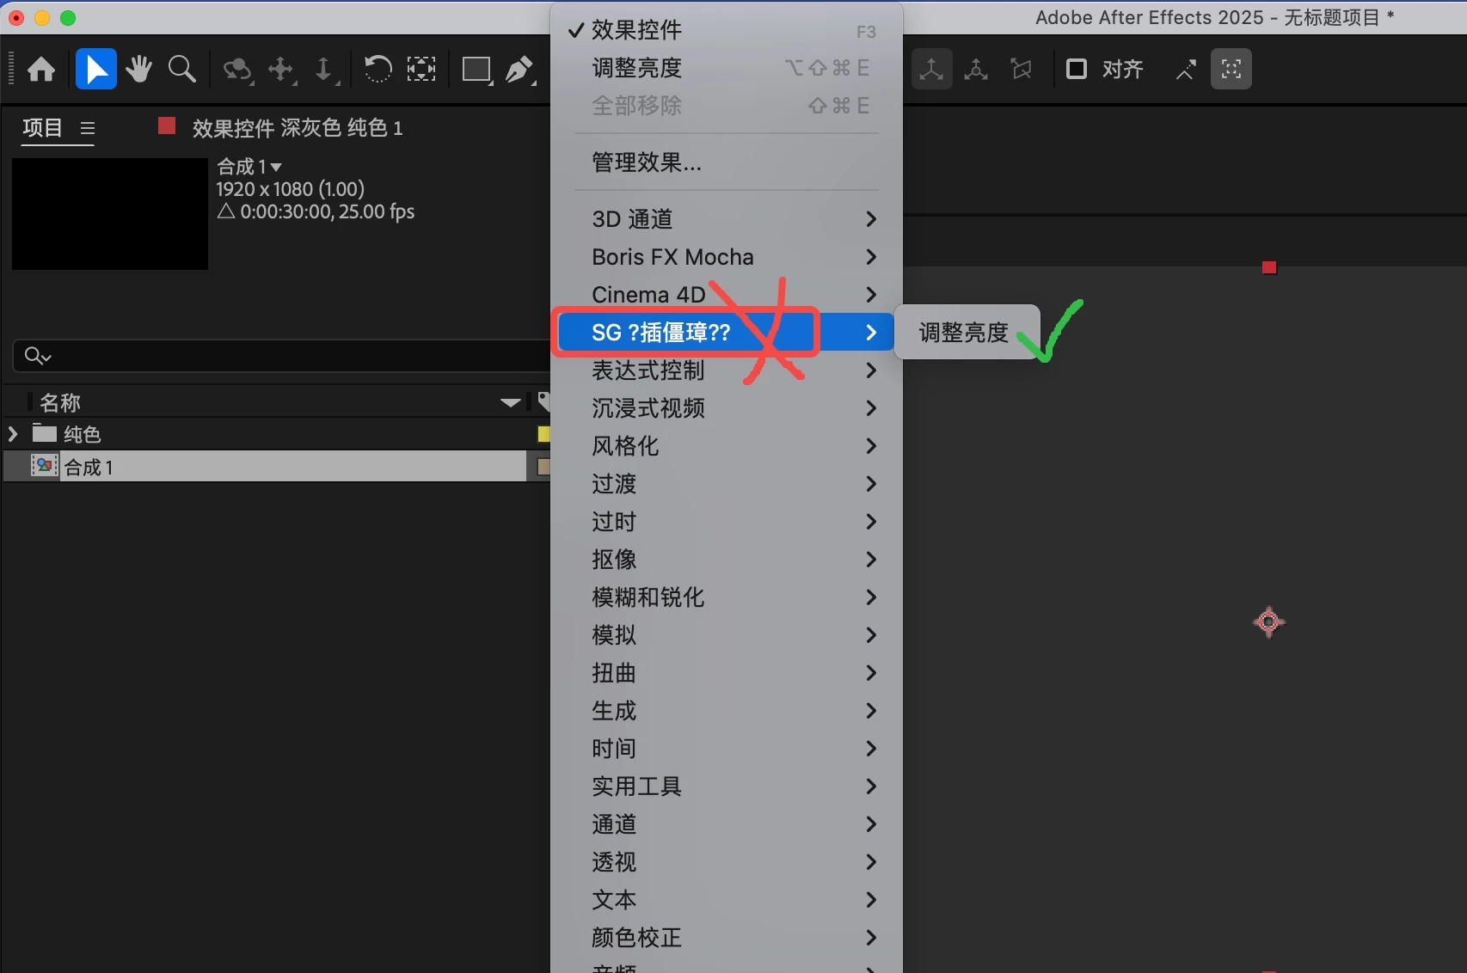Image resolution: width=1467 pixels, height=973 pixels.
Task: Toggle the 效果控件 menu item
Action: click(x=727, y=30)
